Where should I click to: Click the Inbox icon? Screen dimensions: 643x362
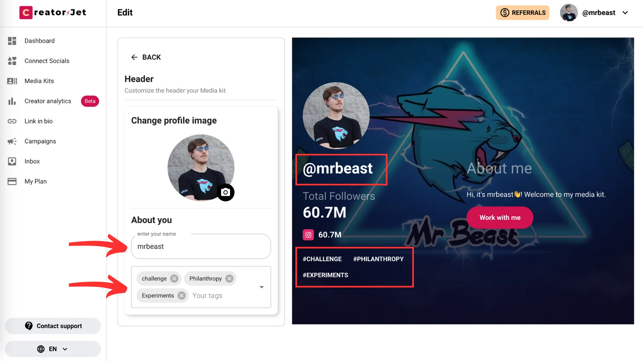tap(12, 161)
